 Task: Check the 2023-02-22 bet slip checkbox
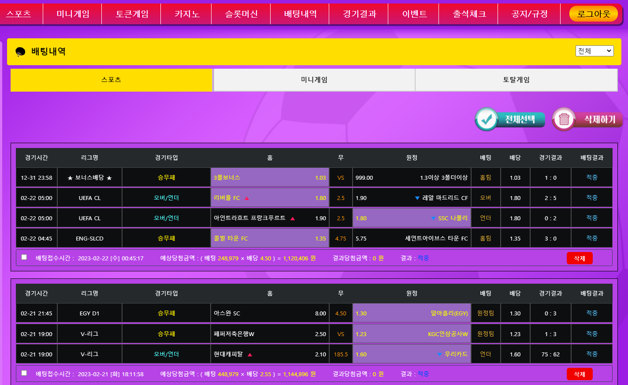24,257
